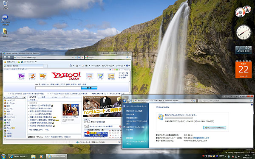
Task: Click the IE refresh button icon
Action: 79,57
